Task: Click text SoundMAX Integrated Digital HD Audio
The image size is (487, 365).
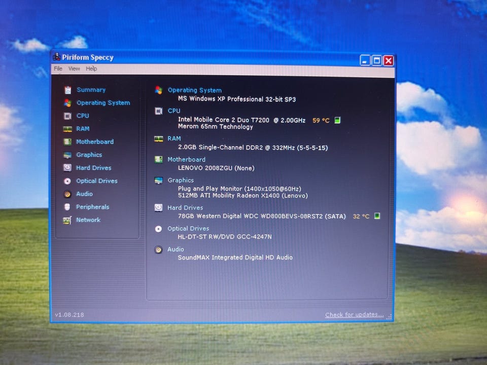Action: (x=235, y=258)
